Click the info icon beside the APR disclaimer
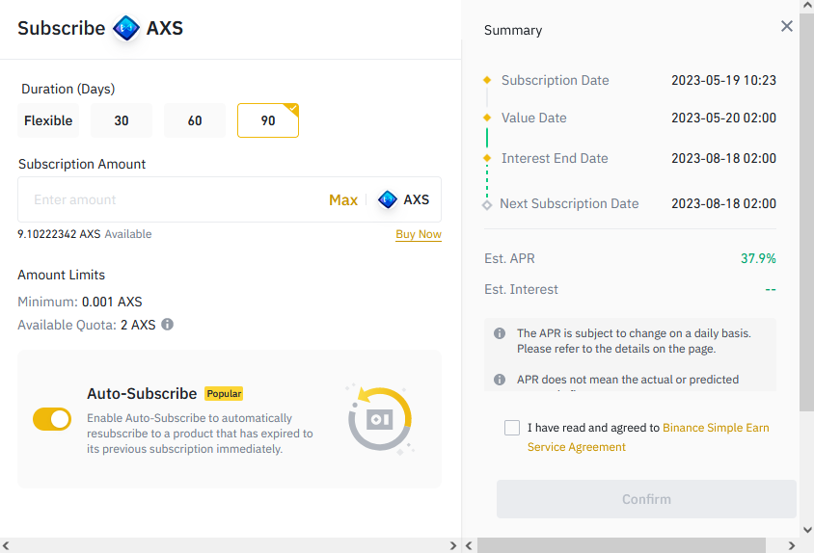This screenshot has width=814, height=553. [x=500, y=380]
